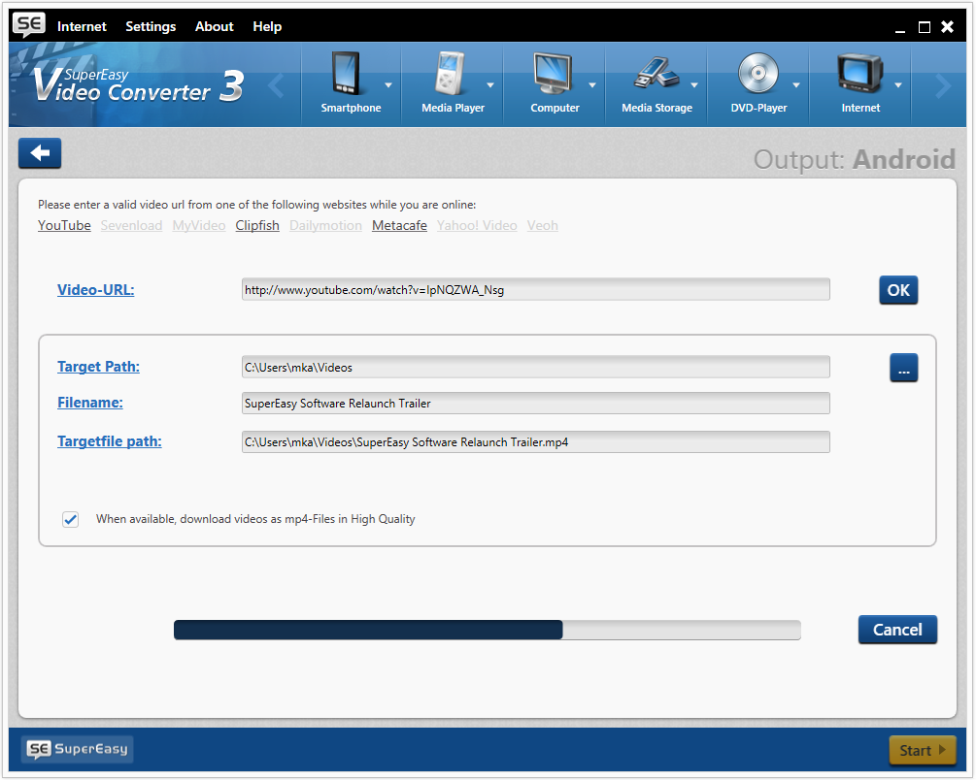Open the Settings menu
The width and height of the screenshot is (976, 780).
(x=151, y=26)
